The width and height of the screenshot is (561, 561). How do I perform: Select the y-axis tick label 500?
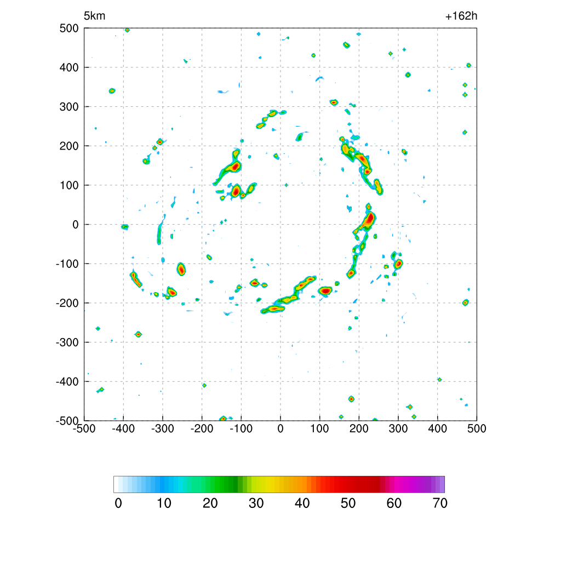click(x=69, y=28)
